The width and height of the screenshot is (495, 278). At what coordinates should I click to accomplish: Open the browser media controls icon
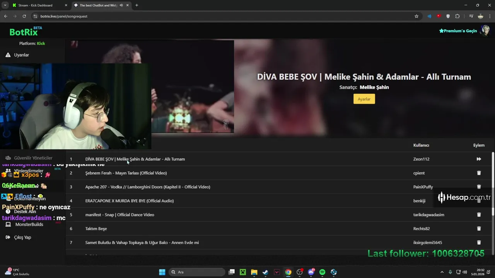(471, 16)
